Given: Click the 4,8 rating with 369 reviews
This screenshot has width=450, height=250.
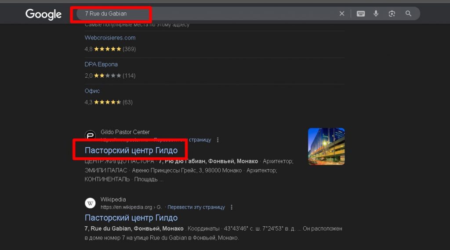Looking at the screenshot, I should pyautogui.click(x=110, y=49).
